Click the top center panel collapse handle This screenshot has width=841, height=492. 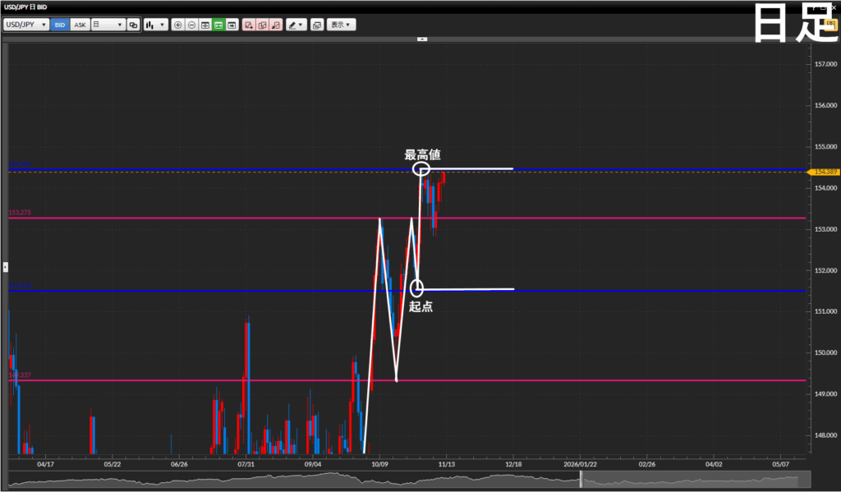[422, 39]
